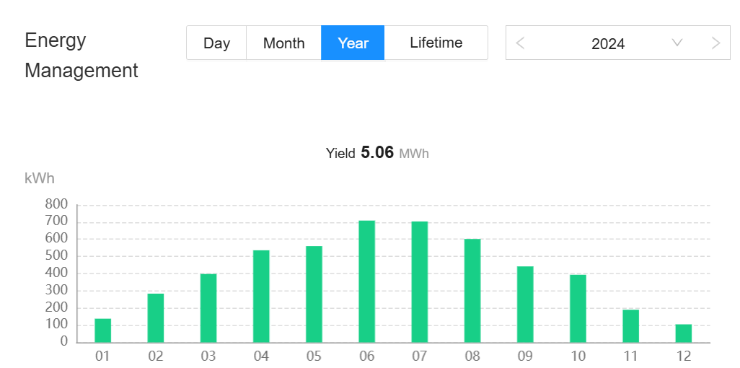Select the Year view tab
The height and width of the screenshot is (368, 740).
tap(353, 43)
